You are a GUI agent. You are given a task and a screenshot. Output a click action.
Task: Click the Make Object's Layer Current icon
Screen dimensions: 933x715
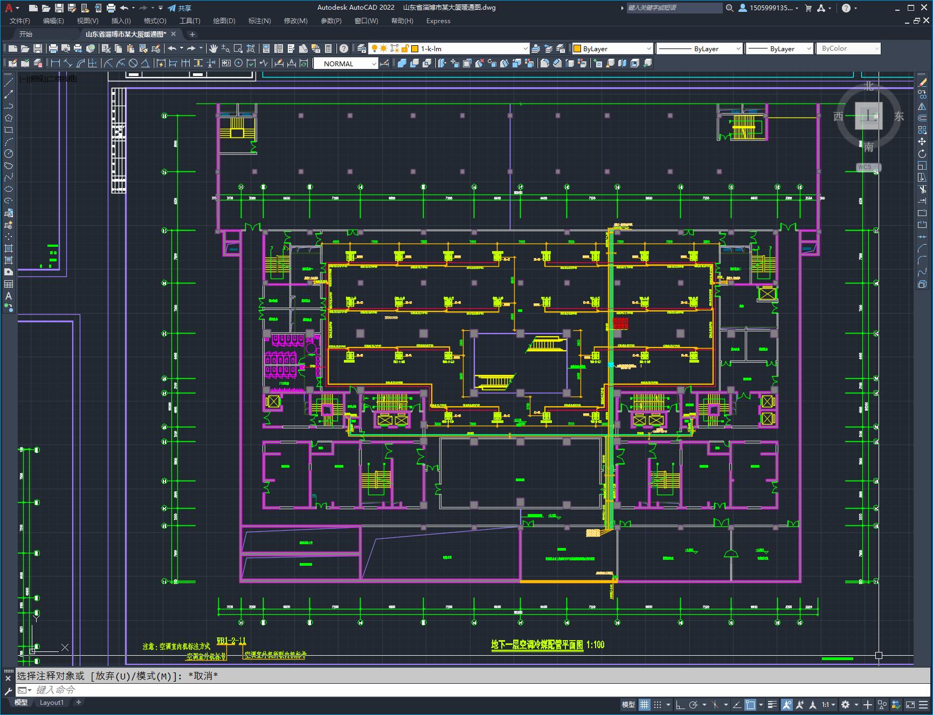click(x=536, y=48)
